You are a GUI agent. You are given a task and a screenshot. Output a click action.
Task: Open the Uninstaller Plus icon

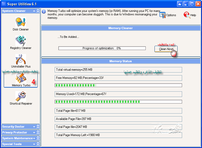click(x=21, y=59)
